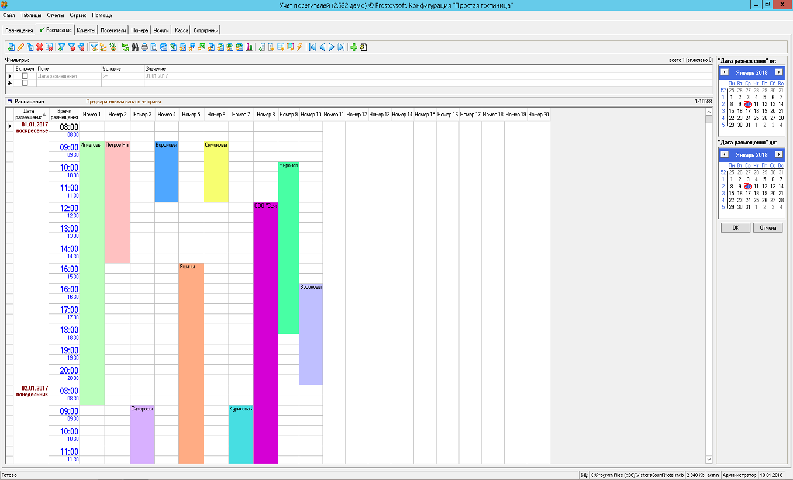Click the green note document icon
This screenshot has width=793, height=480.
tap(261, 47)
